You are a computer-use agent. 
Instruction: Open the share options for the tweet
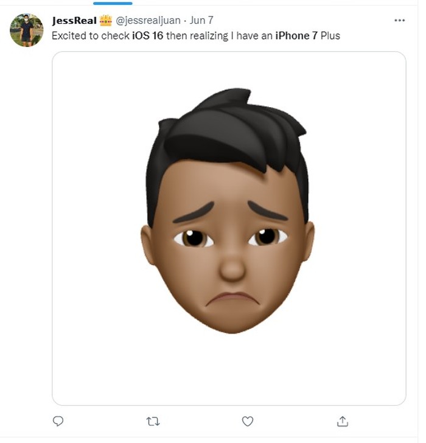click(342, 421)
